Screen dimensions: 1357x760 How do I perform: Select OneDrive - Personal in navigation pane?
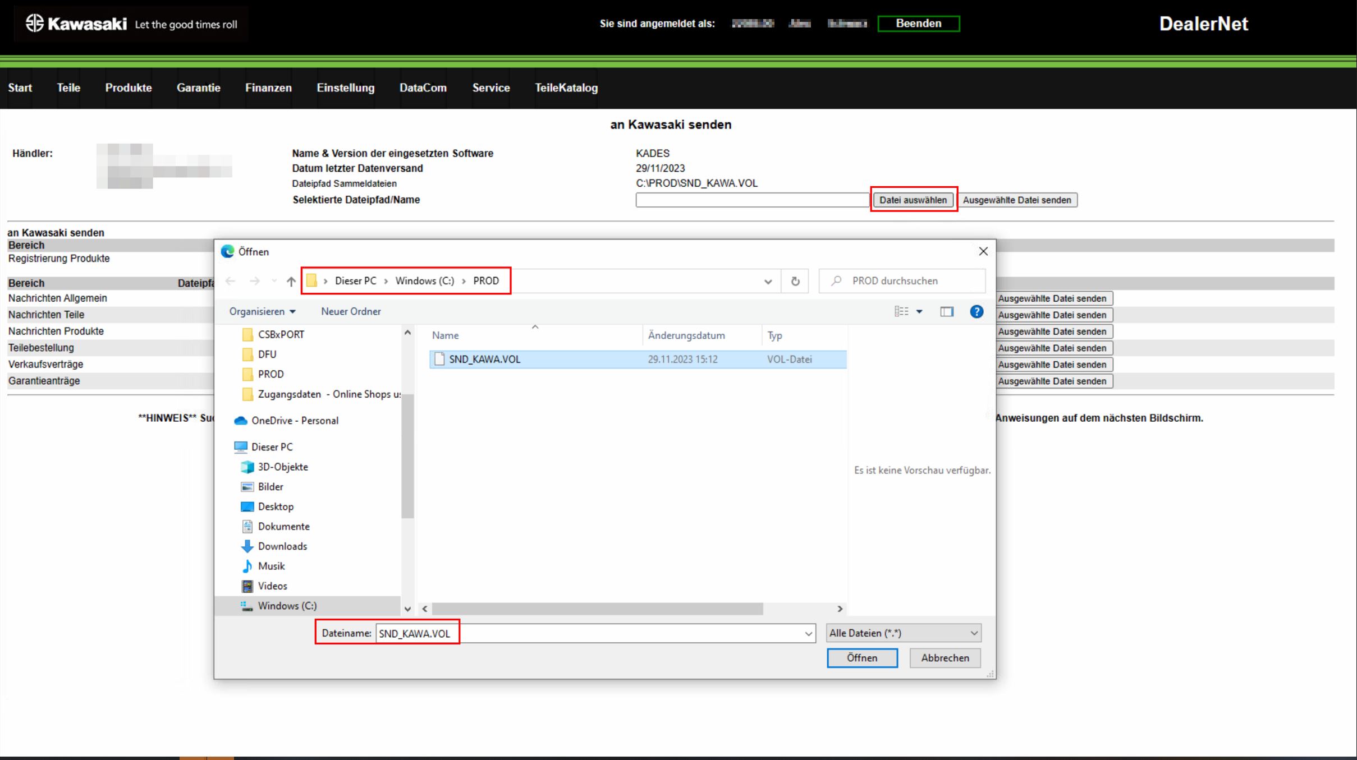point(294,420)
